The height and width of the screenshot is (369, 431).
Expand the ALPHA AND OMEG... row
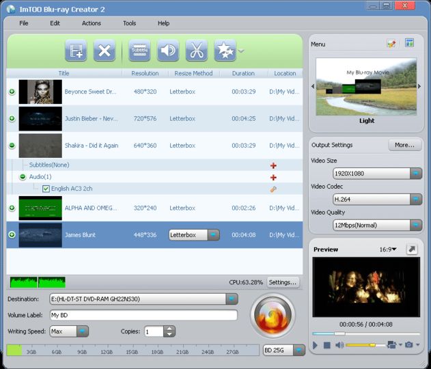(x=12, y=208)
